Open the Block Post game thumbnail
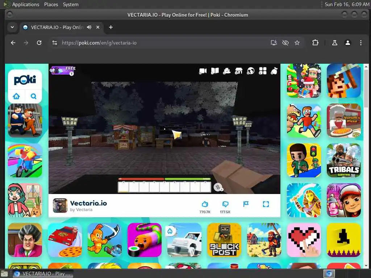This screenshot has width=371, height=278. (224, 240)
